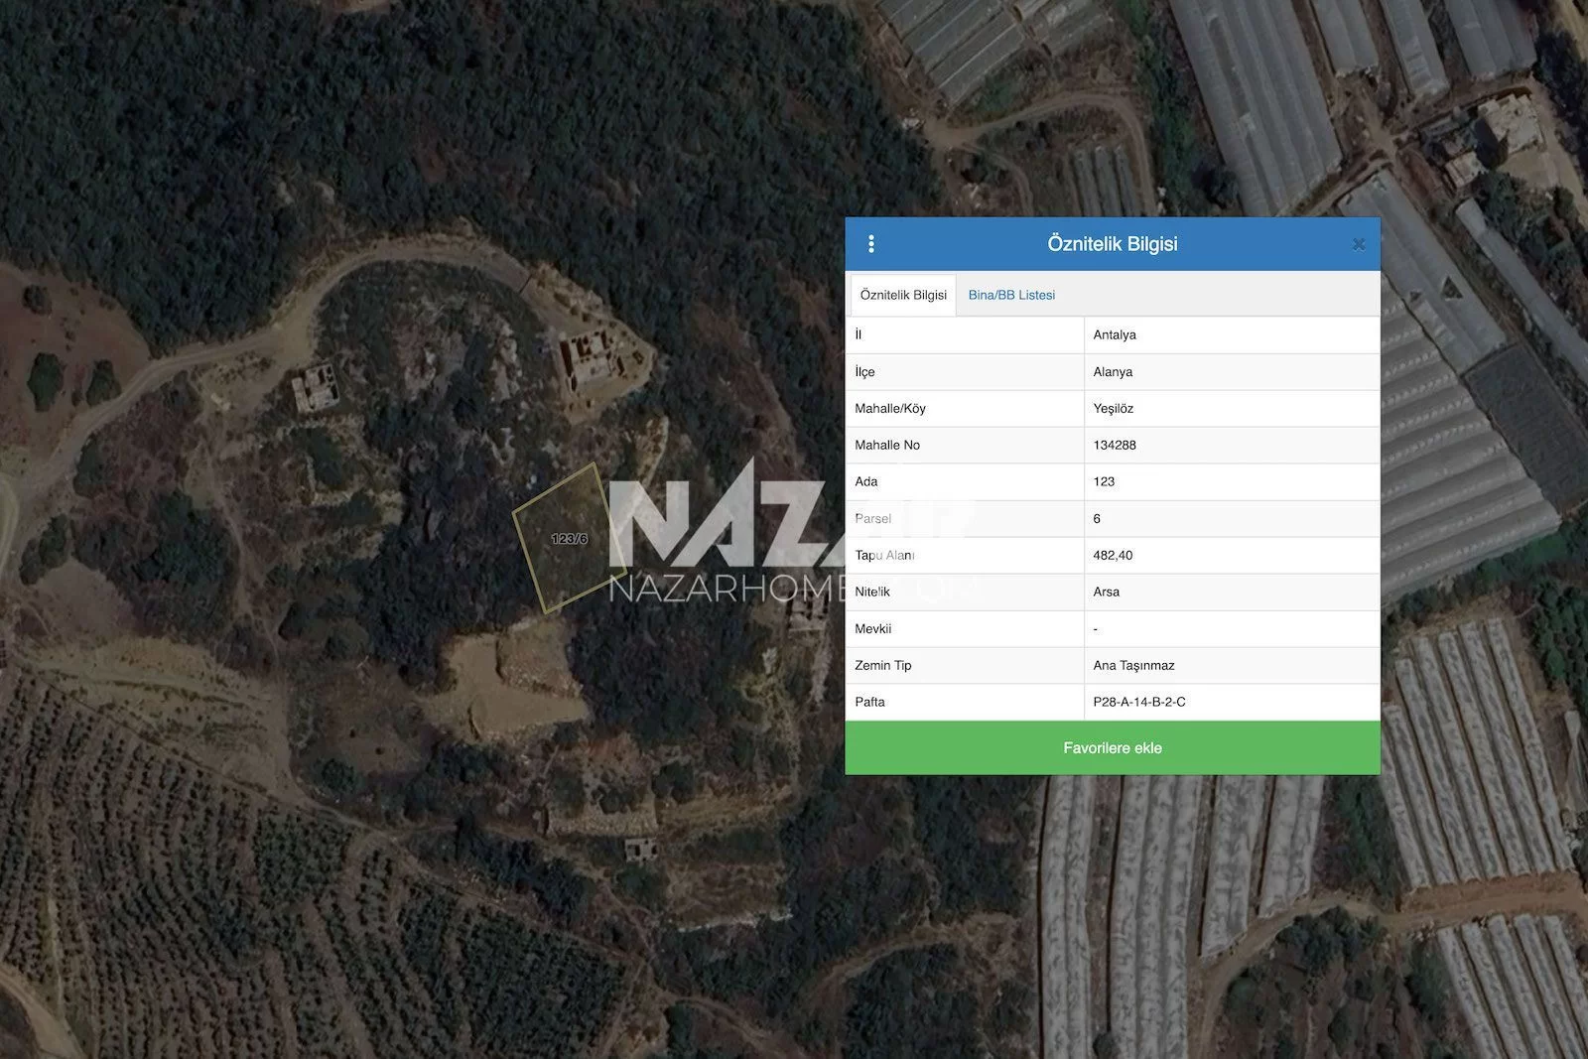Open the three-dot options menu
The image size is (1588, 1059).
[871, 244]
